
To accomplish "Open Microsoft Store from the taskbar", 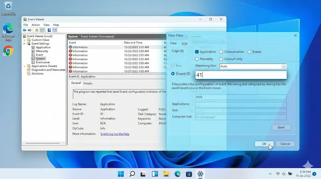I will (x=189, y=174).
